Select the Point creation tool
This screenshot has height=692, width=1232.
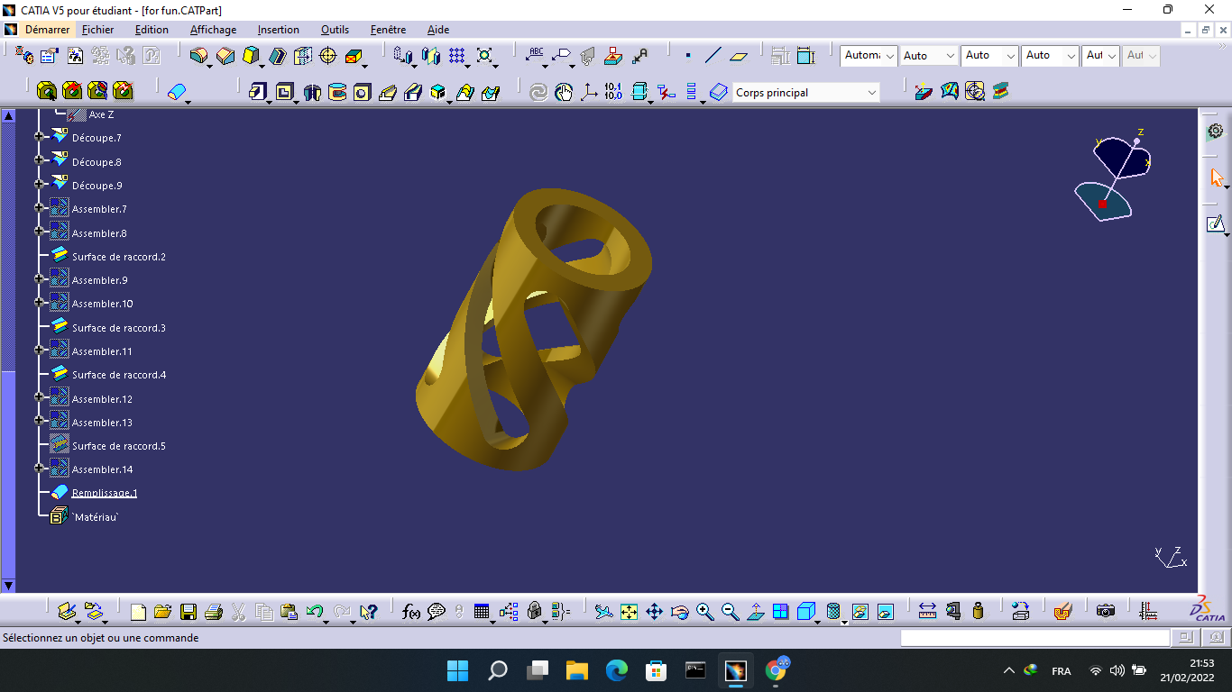point(688,56)
